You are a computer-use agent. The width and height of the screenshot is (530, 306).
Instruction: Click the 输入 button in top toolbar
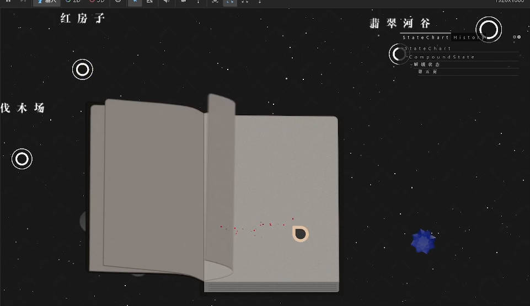pyautogui.click(x=47, y=2)
